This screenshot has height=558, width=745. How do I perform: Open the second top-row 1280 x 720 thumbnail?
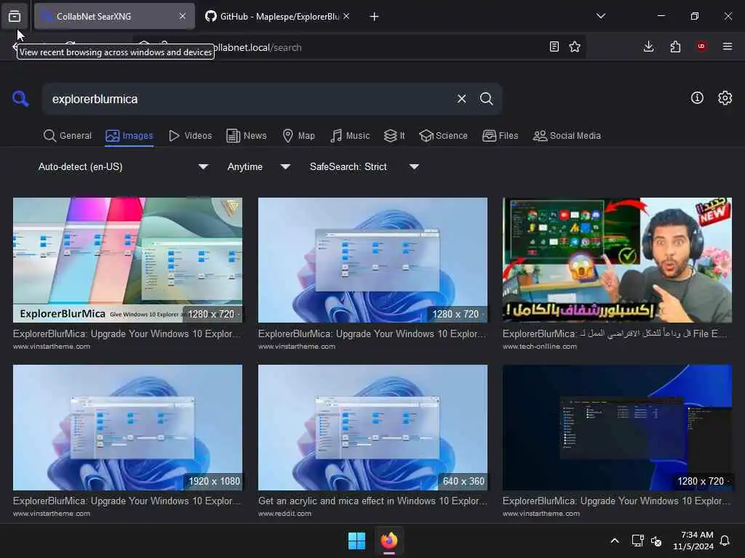point(372,260)
